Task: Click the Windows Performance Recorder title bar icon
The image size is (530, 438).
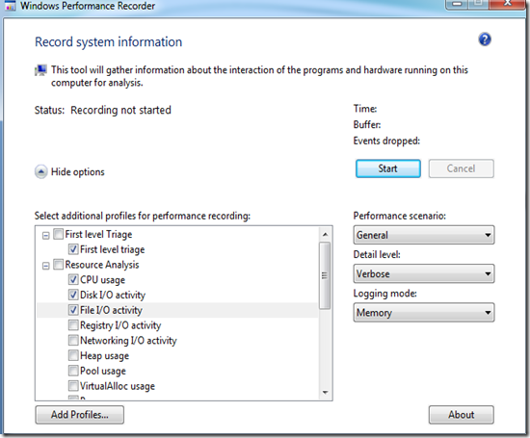Action: coord(11,6)
